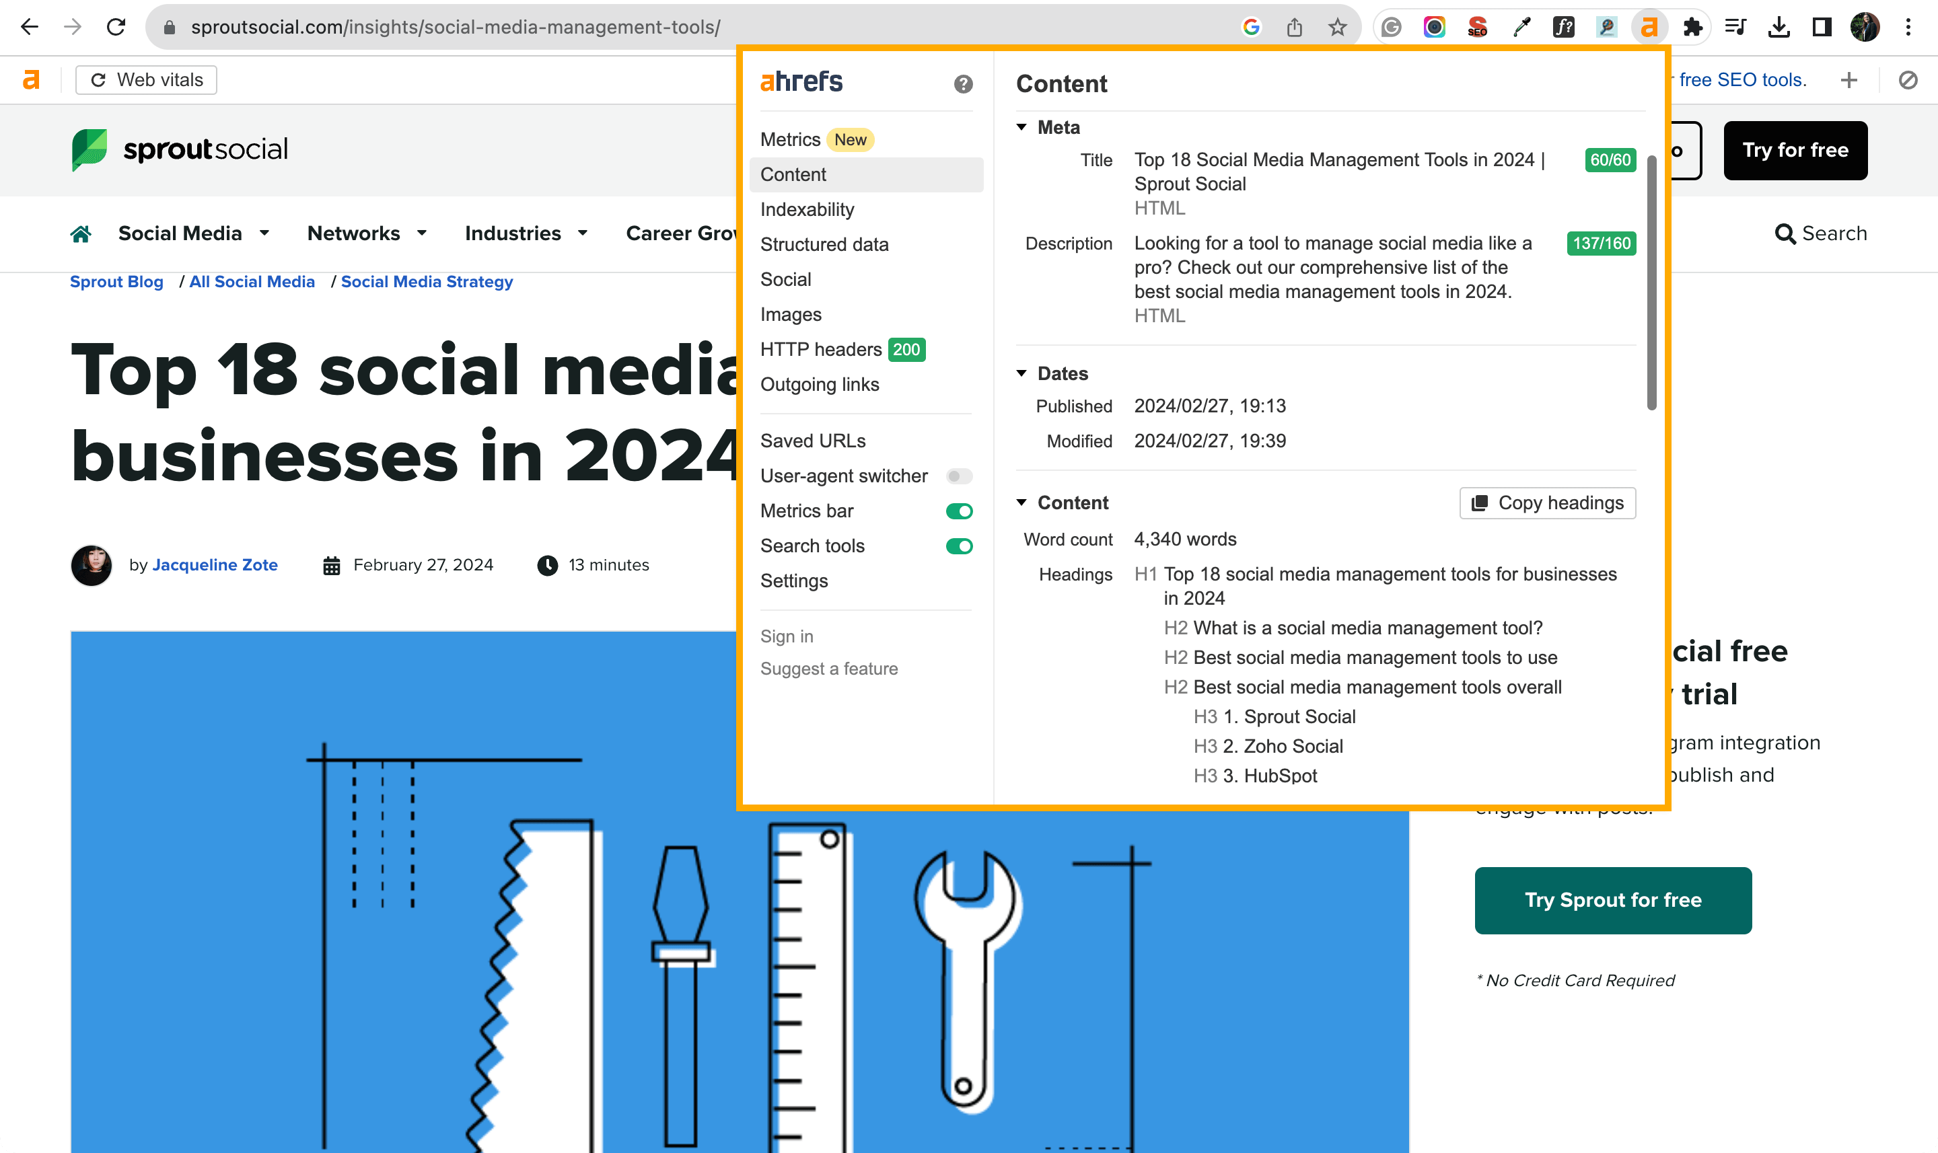Open the Chrome profile avatar
This screenshot has height=1153, width=1938.
(1865, 27)
